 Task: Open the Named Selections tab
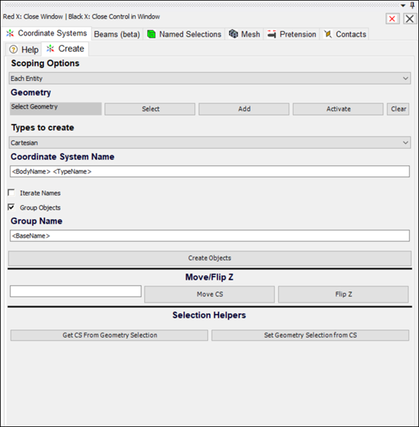point(184,34)
